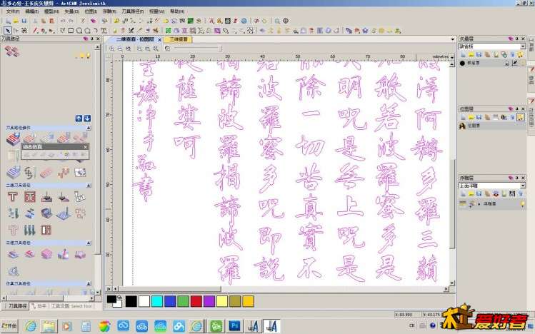
Task: Pick the cyan color swatch
Action: pyautogui.click(x=157, y=301)
